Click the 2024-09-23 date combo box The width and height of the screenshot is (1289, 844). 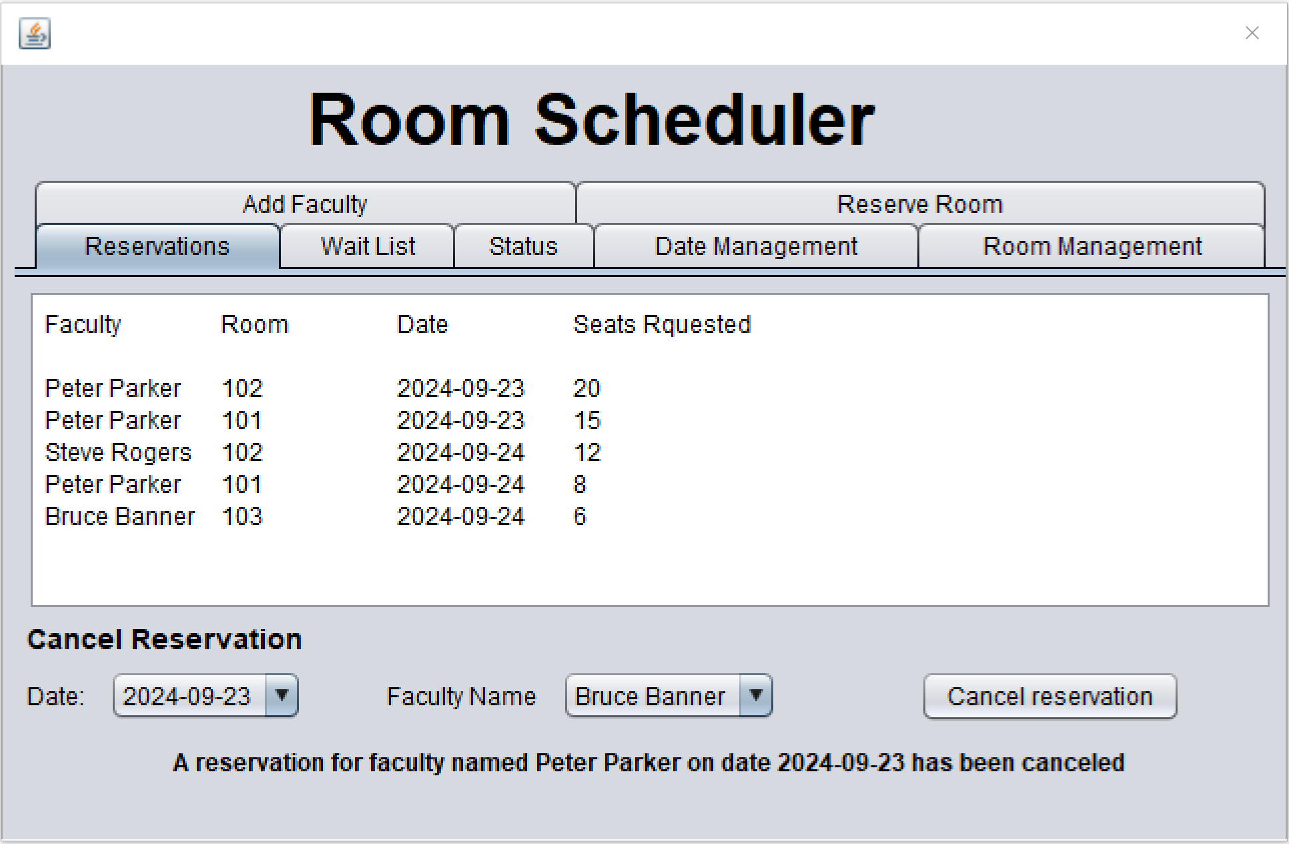(188, 697)
